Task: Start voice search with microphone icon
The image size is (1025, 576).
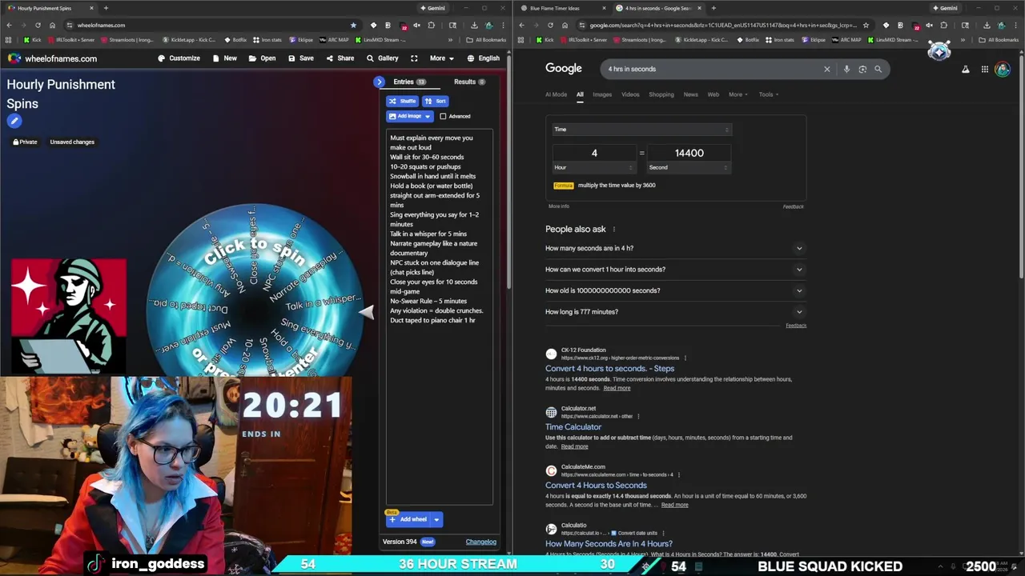Action: (x=846, y=69)
